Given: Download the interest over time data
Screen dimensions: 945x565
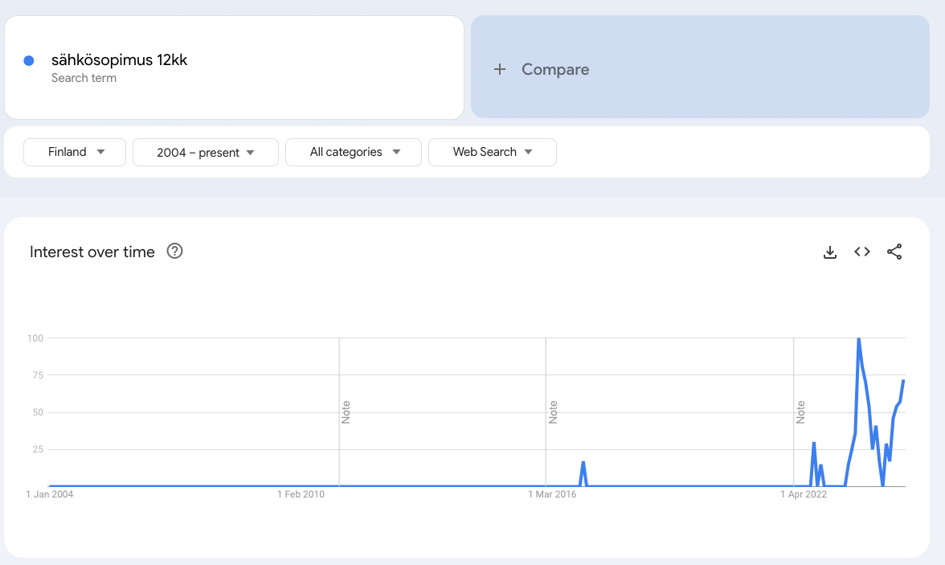Looking at the screenshot, I should 830,252.
